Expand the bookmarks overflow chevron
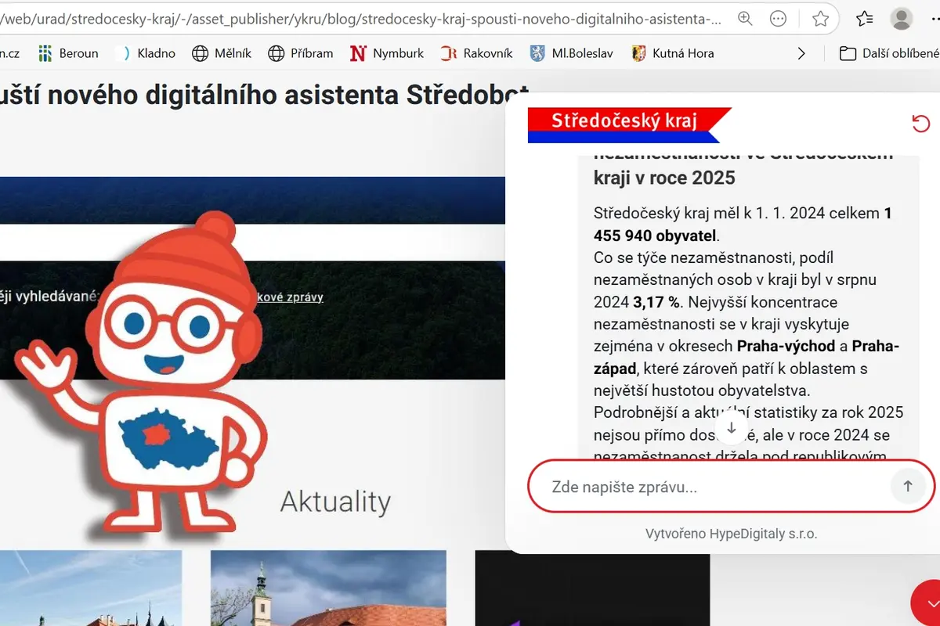The height and width of the screenshot is (626, 940). [801, 53]
